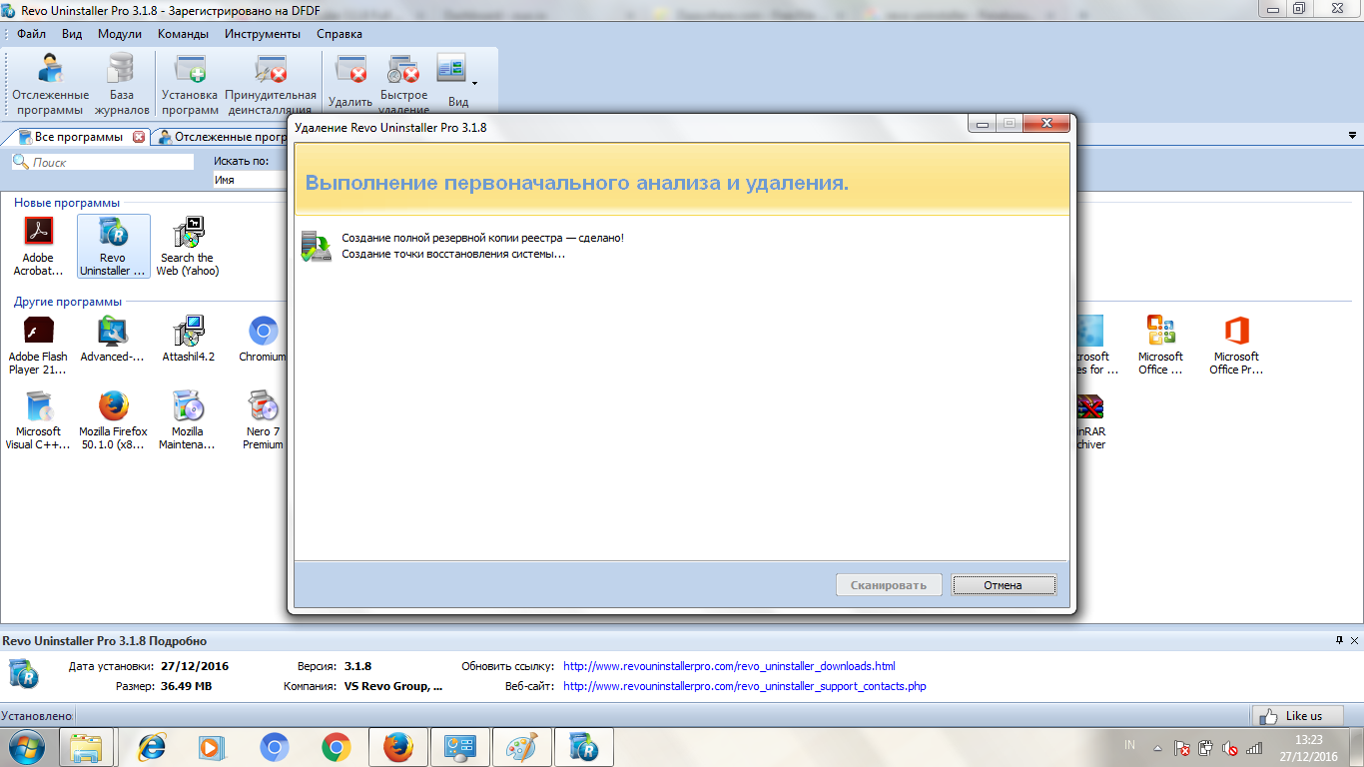1364x767 pixels.
Task: Close the Подробно details panel
Action: 1353,640
